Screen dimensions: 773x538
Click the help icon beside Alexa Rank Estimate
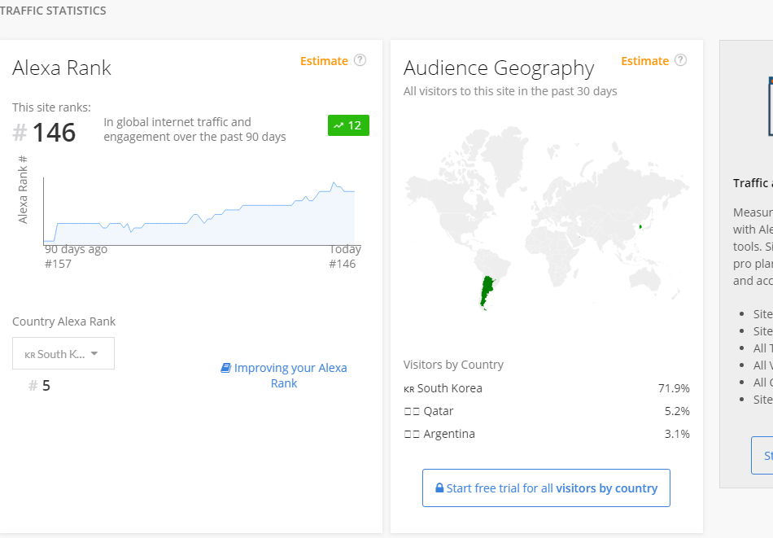360,60
